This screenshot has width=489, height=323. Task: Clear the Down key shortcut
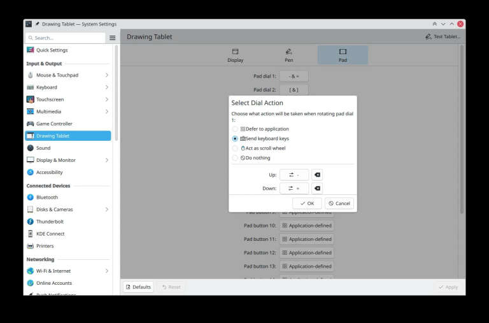[x=317, y=189]
